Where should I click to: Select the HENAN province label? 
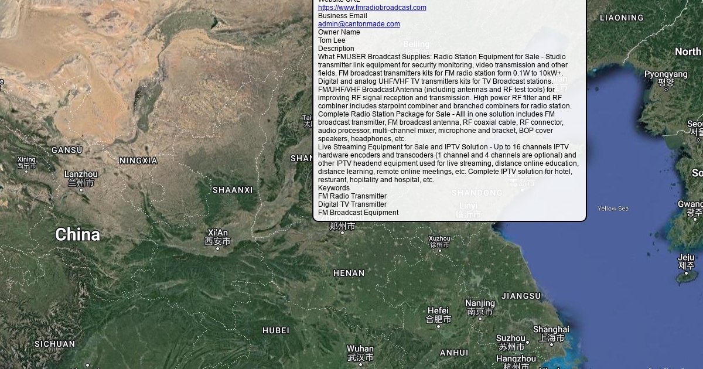click(349, 273)
